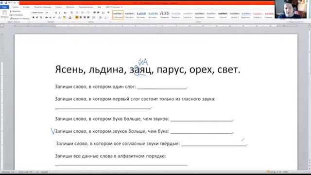Toggle underline formatting

point(41,17)
